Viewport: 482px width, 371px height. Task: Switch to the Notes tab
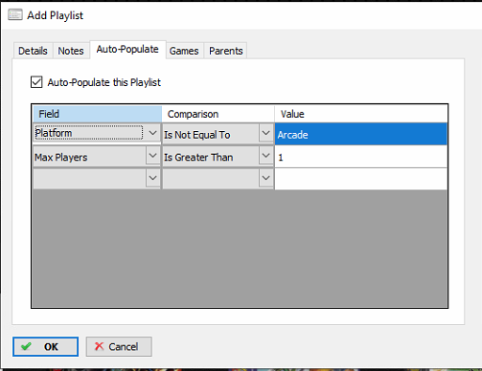(71, 51)
